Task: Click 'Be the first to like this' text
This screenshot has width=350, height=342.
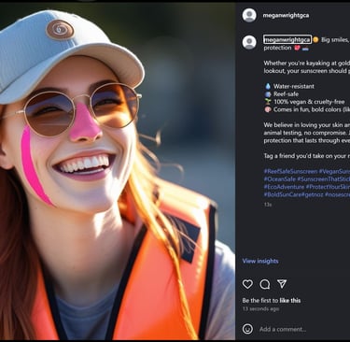Action: tap(272, 301)
